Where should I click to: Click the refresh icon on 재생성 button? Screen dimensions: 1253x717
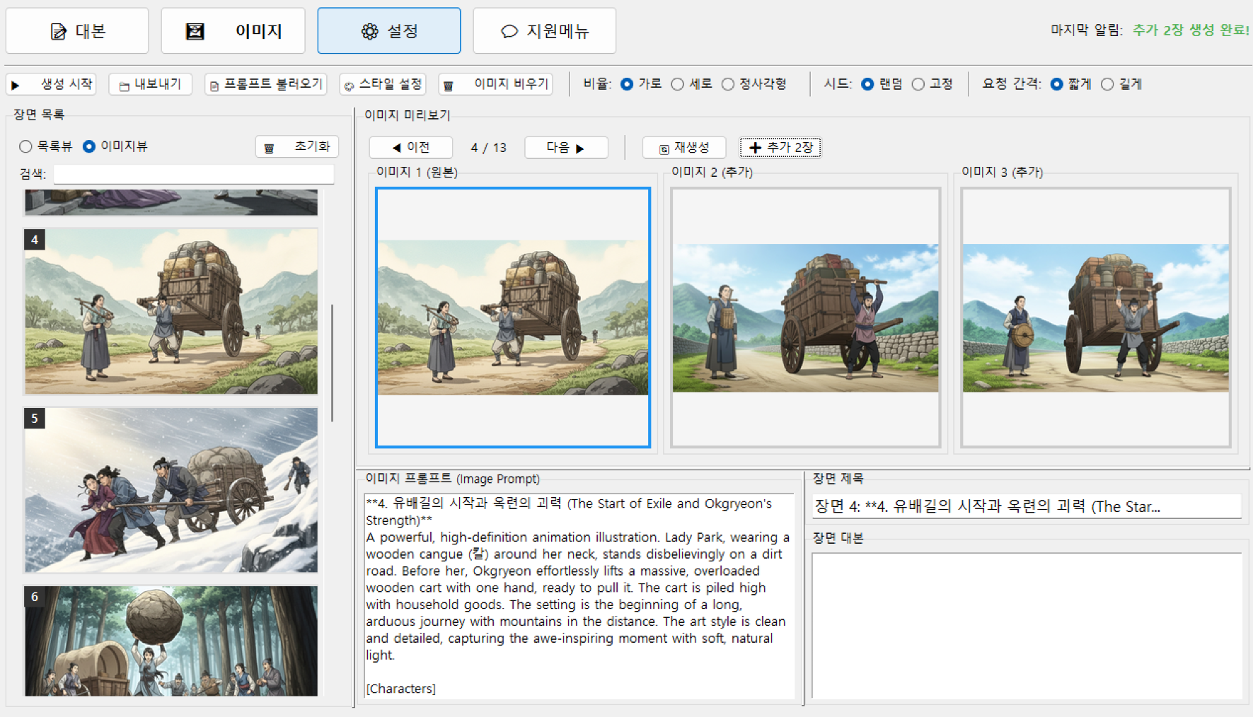pyautogui.click(x=664, y=148)
